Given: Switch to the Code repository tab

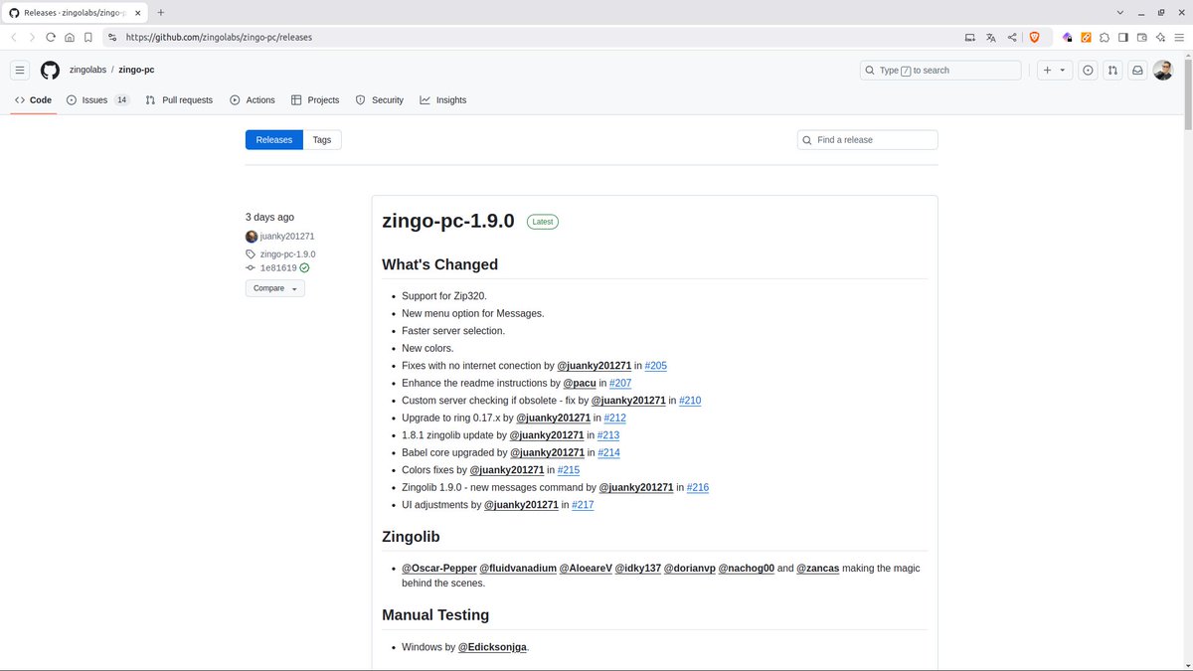Looking at the screenshot, I should [34, 100].
